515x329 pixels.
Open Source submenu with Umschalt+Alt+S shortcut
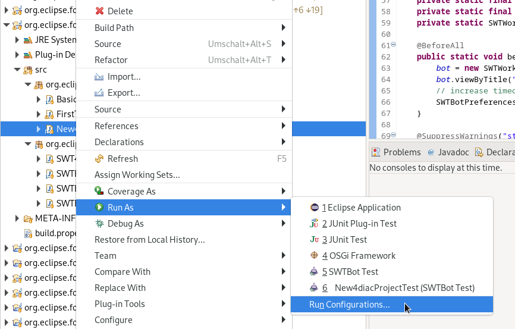(184, 43)
